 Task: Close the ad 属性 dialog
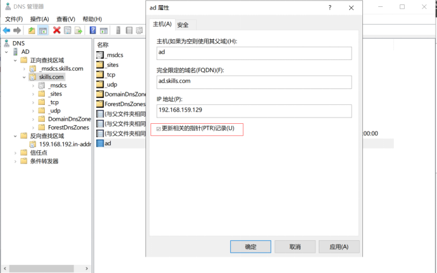pos(351,8)
